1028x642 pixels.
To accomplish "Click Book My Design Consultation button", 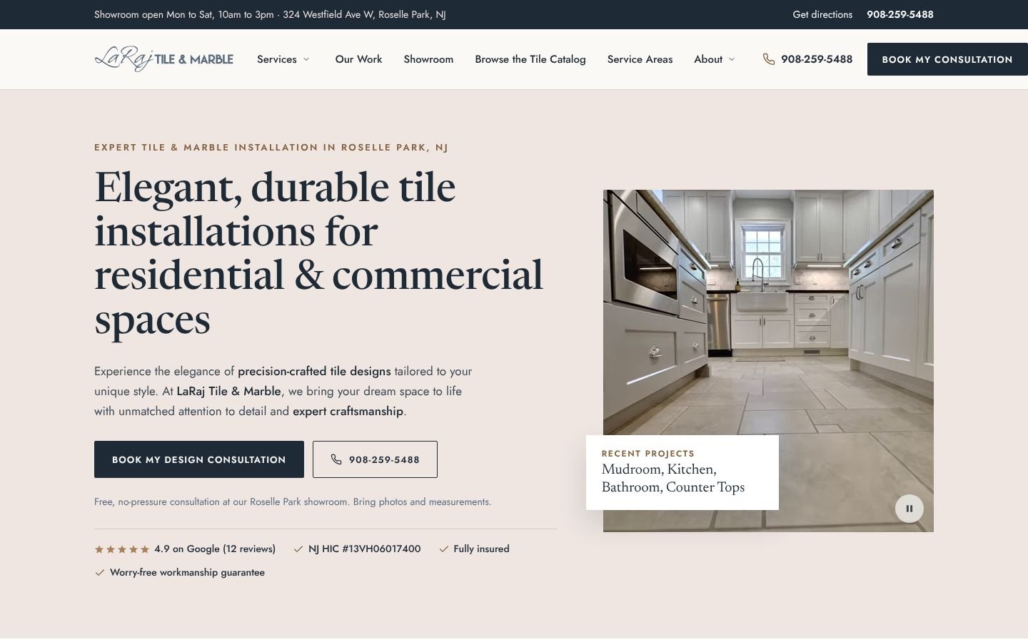I will tap(199, 459).
